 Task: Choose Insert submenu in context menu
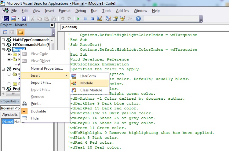(45, 75)
